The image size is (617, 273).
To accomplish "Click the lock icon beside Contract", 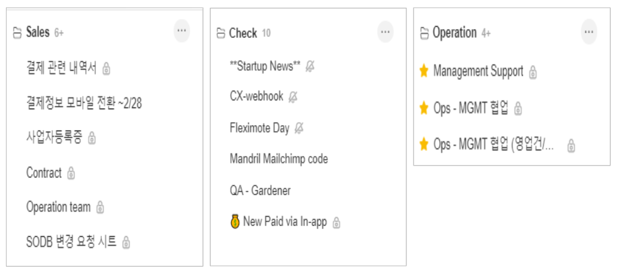I will [71, 173].
